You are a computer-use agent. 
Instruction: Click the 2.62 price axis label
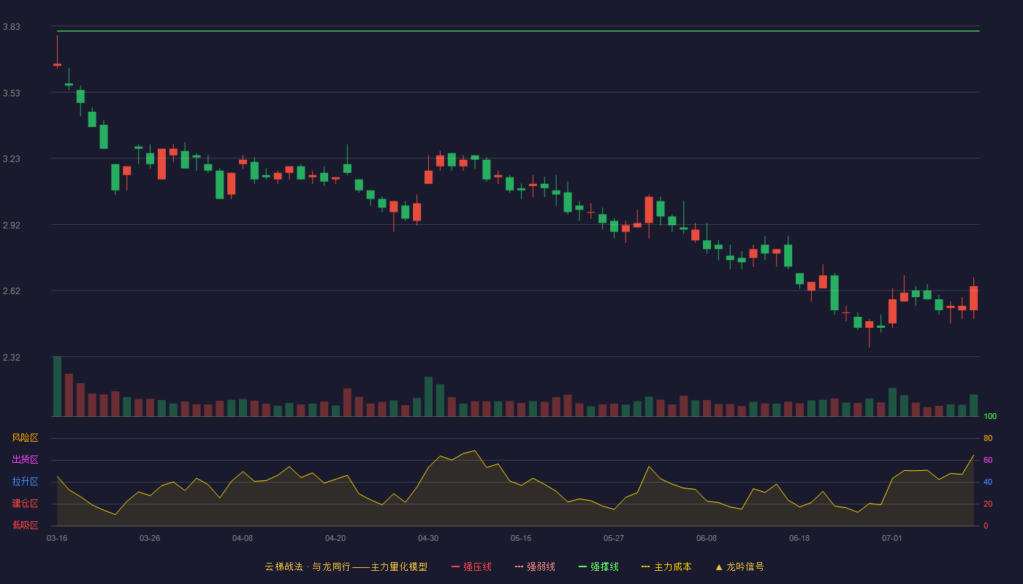pos(11,291)
